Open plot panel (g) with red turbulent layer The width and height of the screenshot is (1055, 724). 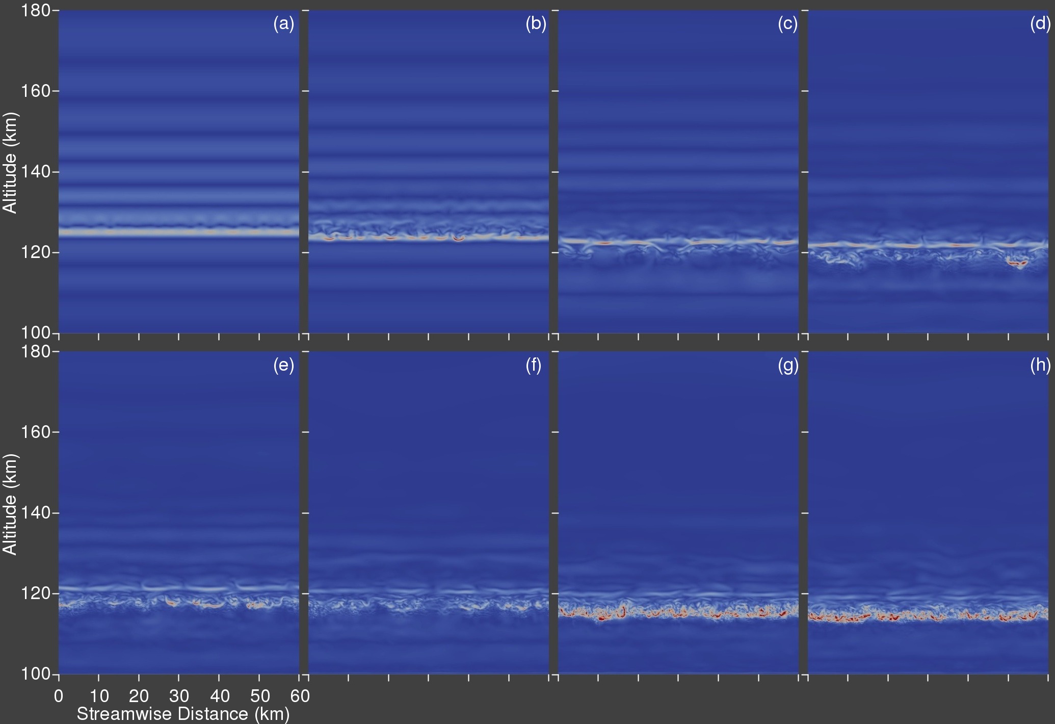pos(678,512)
